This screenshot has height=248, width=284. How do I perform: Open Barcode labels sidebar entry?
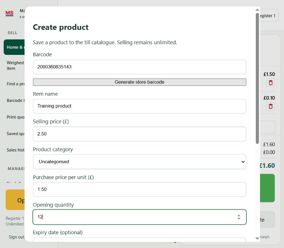pos(16,101)
